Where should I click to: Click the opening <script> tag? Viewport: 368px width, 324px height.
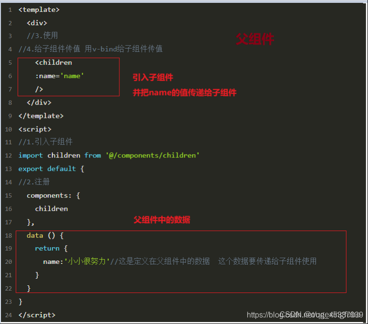pyautogui.click(x=35, y=129)
